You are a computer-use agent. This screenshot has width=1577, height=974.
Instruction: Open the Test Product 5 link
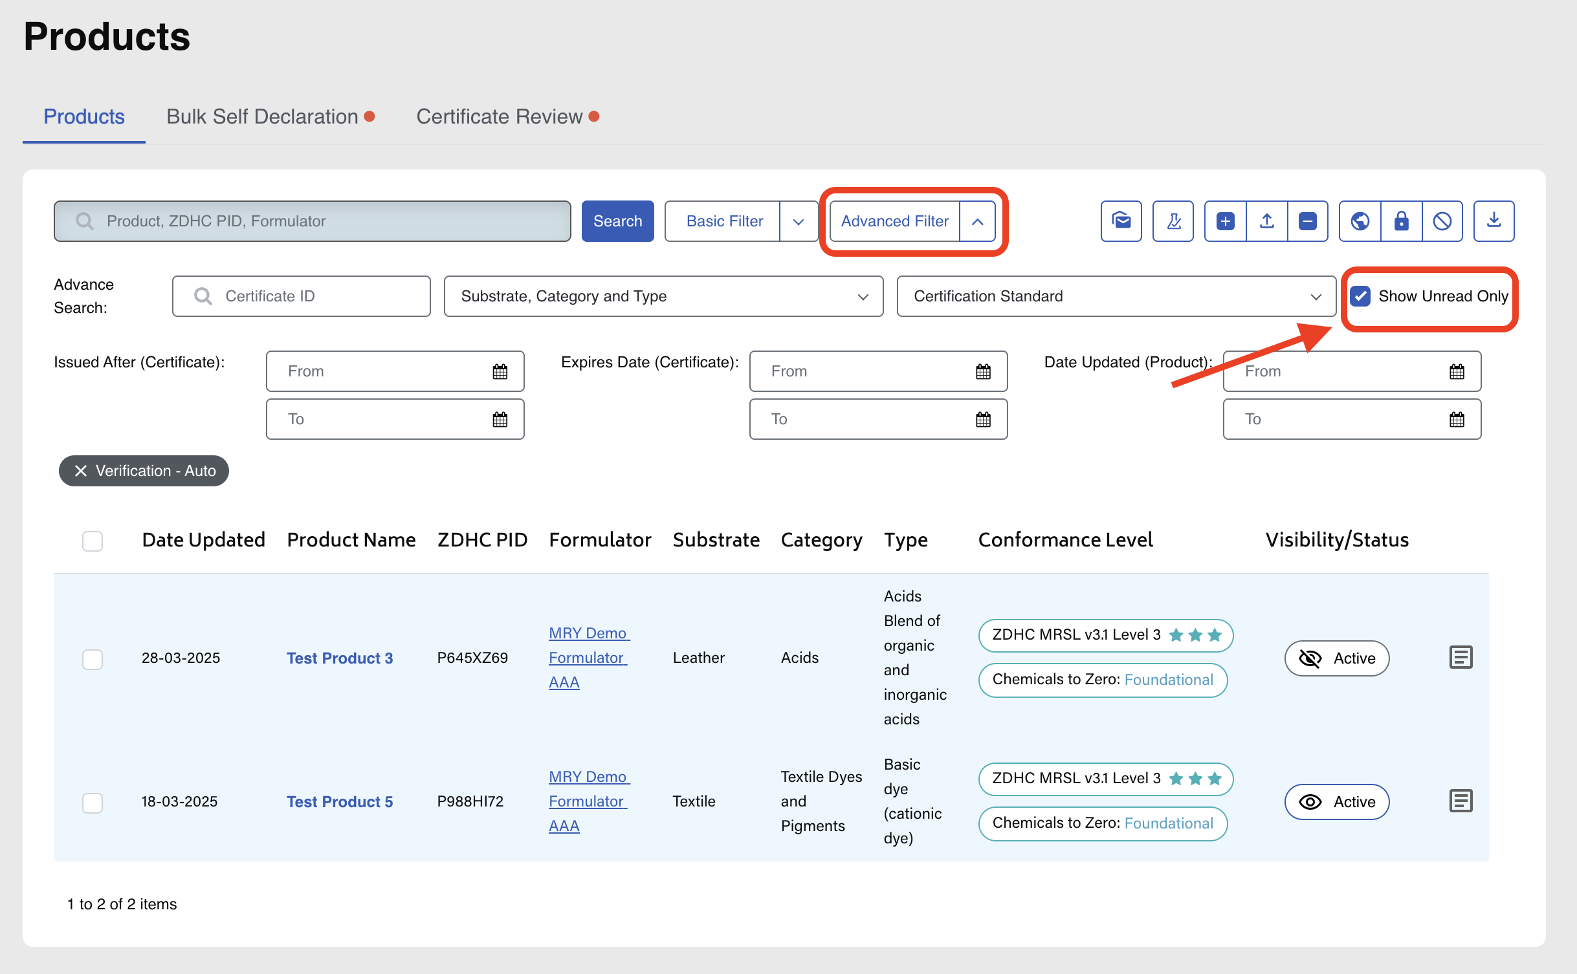340,802
